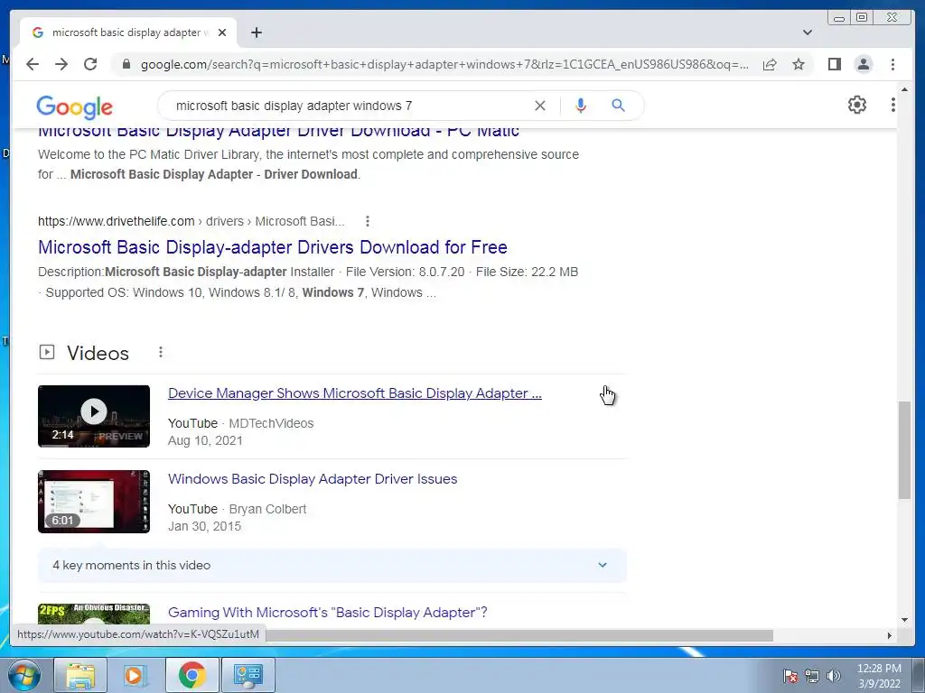Open the 6:01 Bryan Colbert thumbnail
Viewport: 925px width, 693px height.
coord(94,502)
